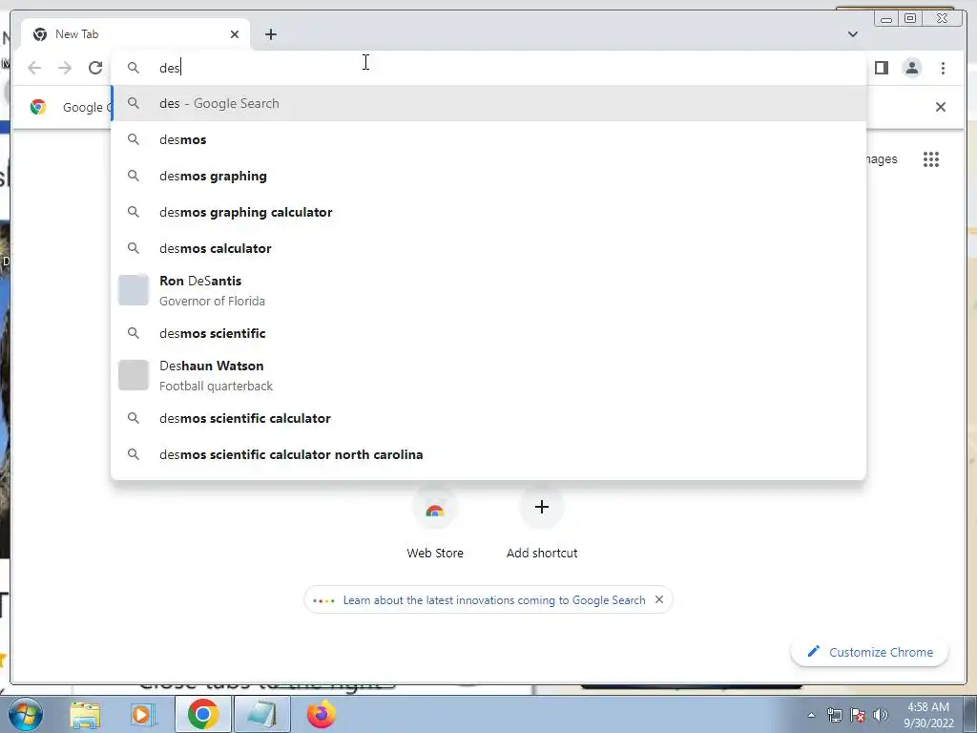Viewport: 977px width, 733px height.
Task: Click the Ron DeSantis thumbnail image
Action: [x=134, y=290]
